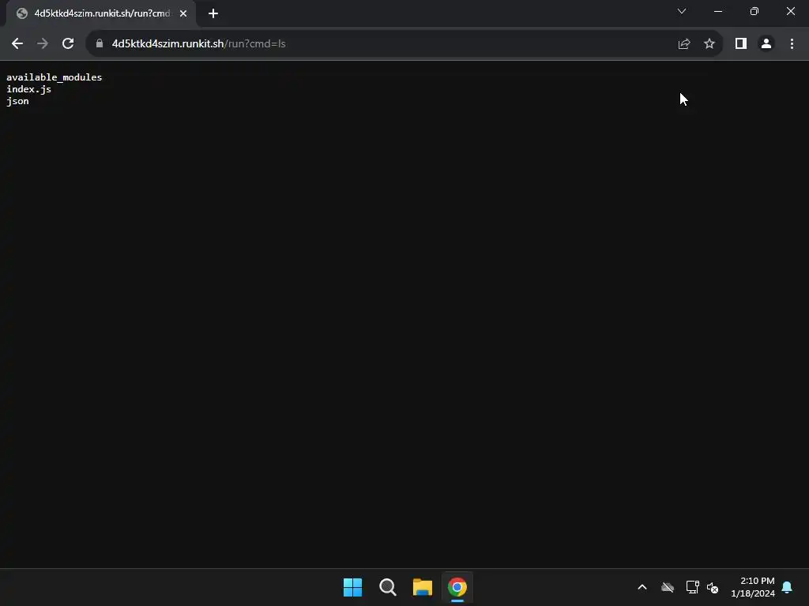Click the text 'available_modules'

pyautogui.click(x=55, y=77)
